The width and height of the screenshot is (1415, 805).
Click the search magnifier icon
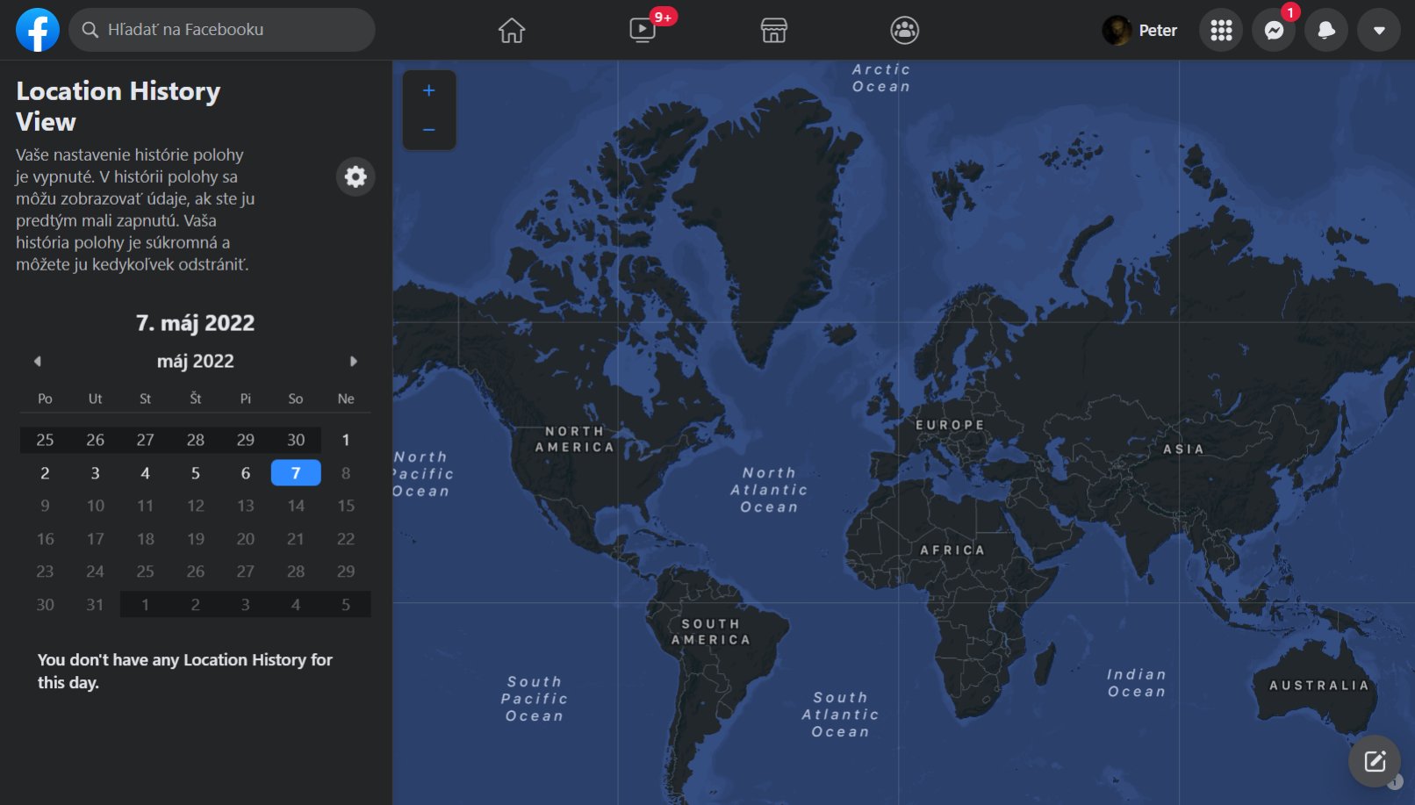click(x=90, y=30)
